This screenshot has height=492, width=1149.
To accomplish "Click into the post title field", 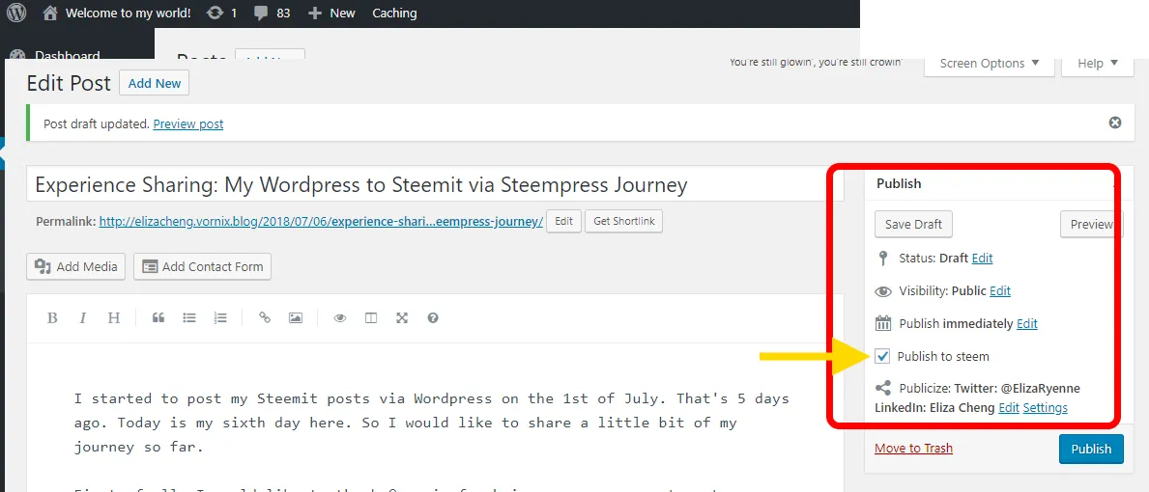I will point(435,185).
